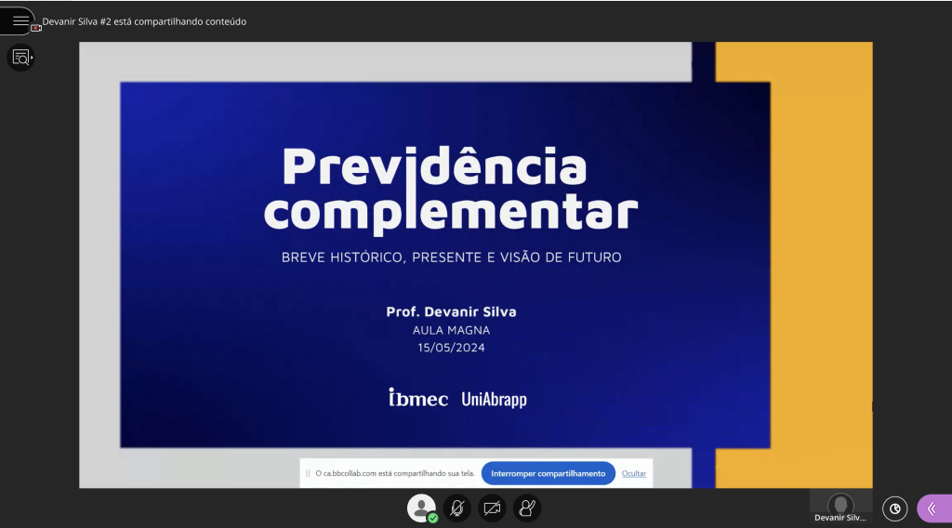The image size is (952, 528).
Task: Click the recording indicator icon
Action: pos(36,28)
